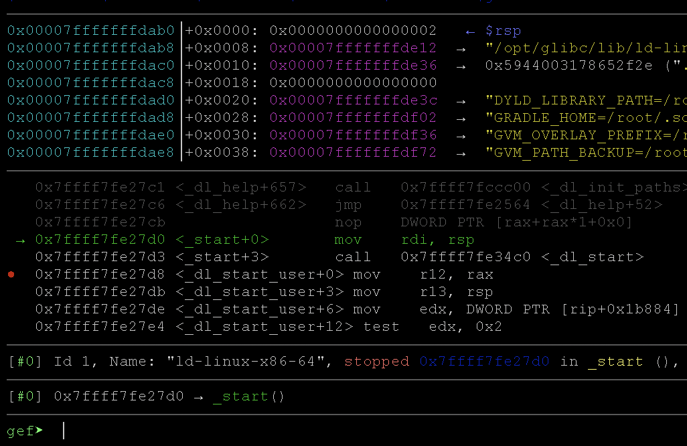Click the +0x0018 stack offset label
687x446 pixels.
(x=221, y=83)
